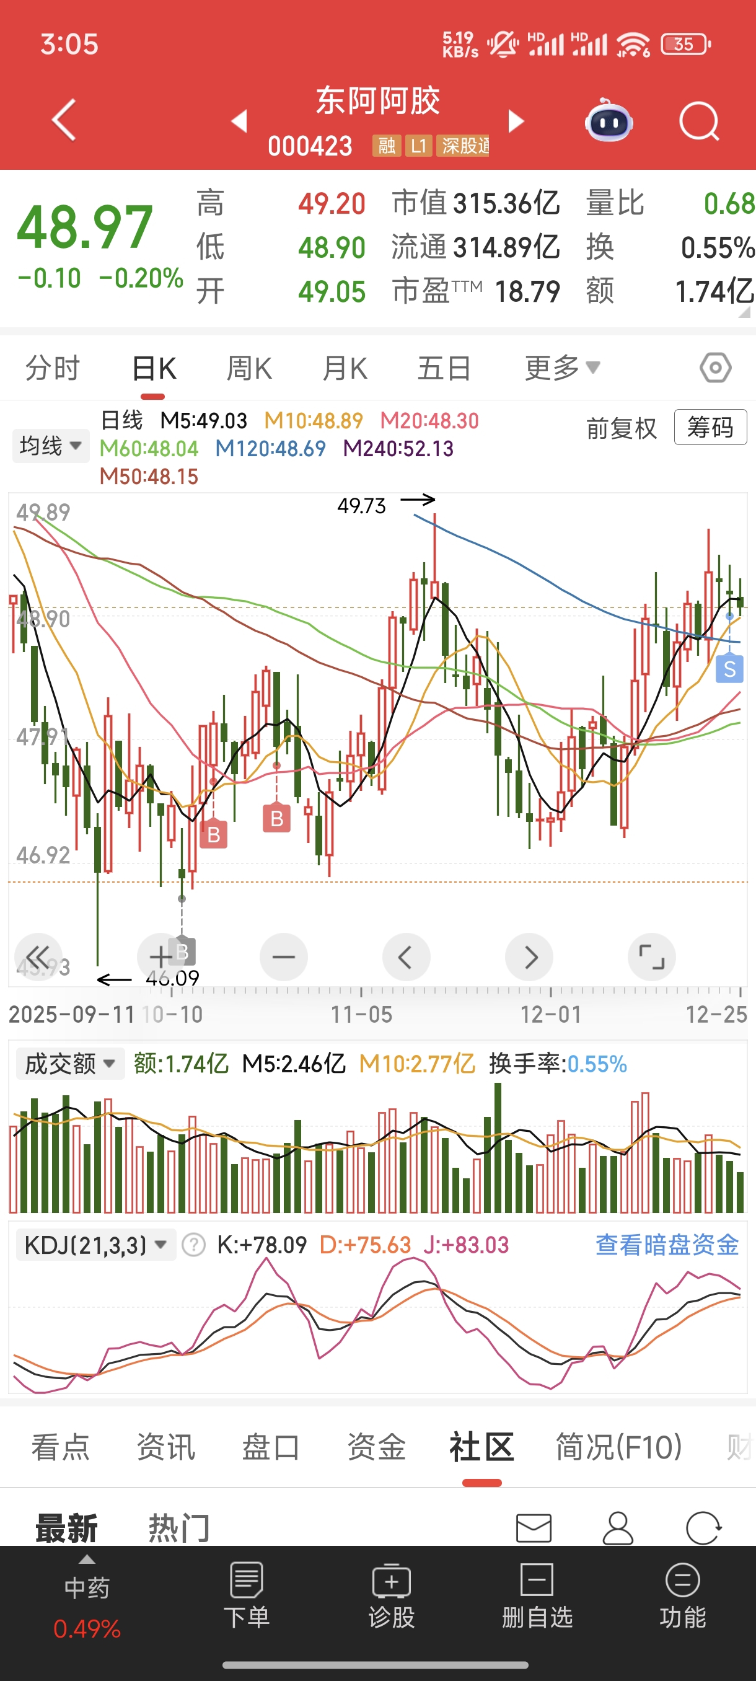
Task: Tap the back arrow icon
Action: tap(64, 120)
